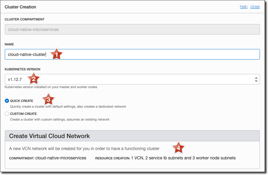Select the Quick Create radio button
The image size is (268, 175).
click(7, 101)
